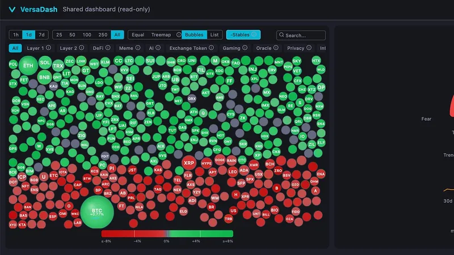Viewport: 454px width, 255px height.
Task: Switch to Treemap view mode
Action: 161,35
